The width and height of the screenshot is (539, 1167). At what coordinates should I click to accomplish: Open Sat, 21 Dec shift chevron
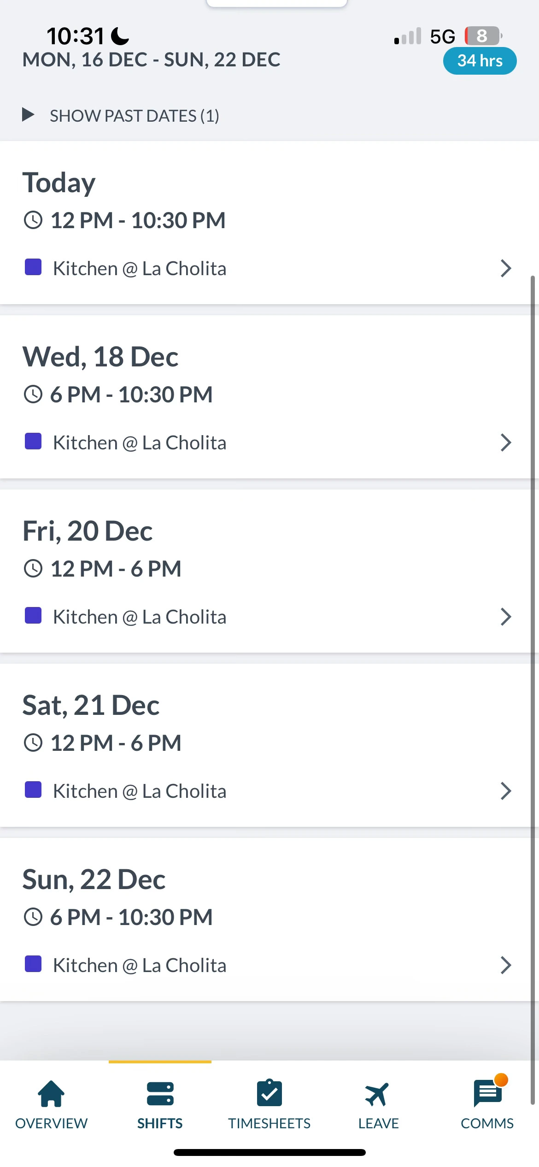(506, 791)
